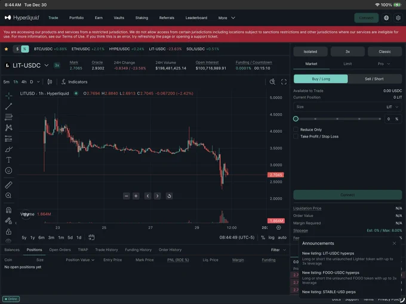This screenshot has height=304, width=406.
Task: Open the LIT size unit dropdown
Action: (x=392, y=107)
